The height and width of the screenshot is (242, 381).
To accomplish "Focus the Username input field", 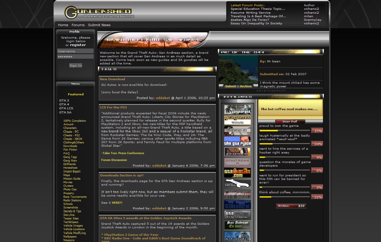I will 75,51.
